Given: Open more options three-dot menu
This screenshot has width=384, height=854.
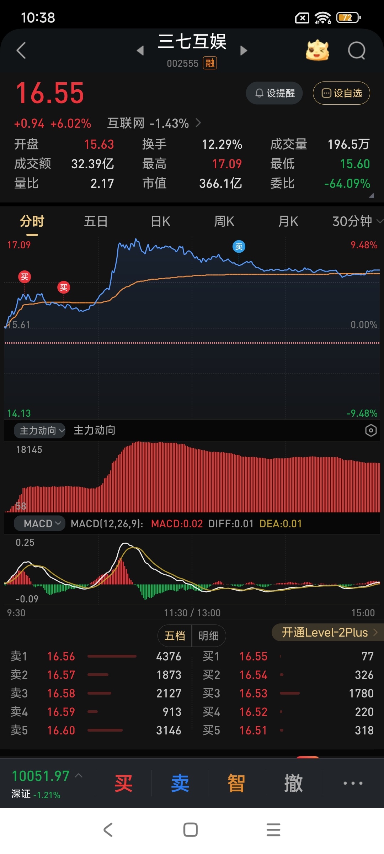Looking at the screenshot, I should [353, 783].
